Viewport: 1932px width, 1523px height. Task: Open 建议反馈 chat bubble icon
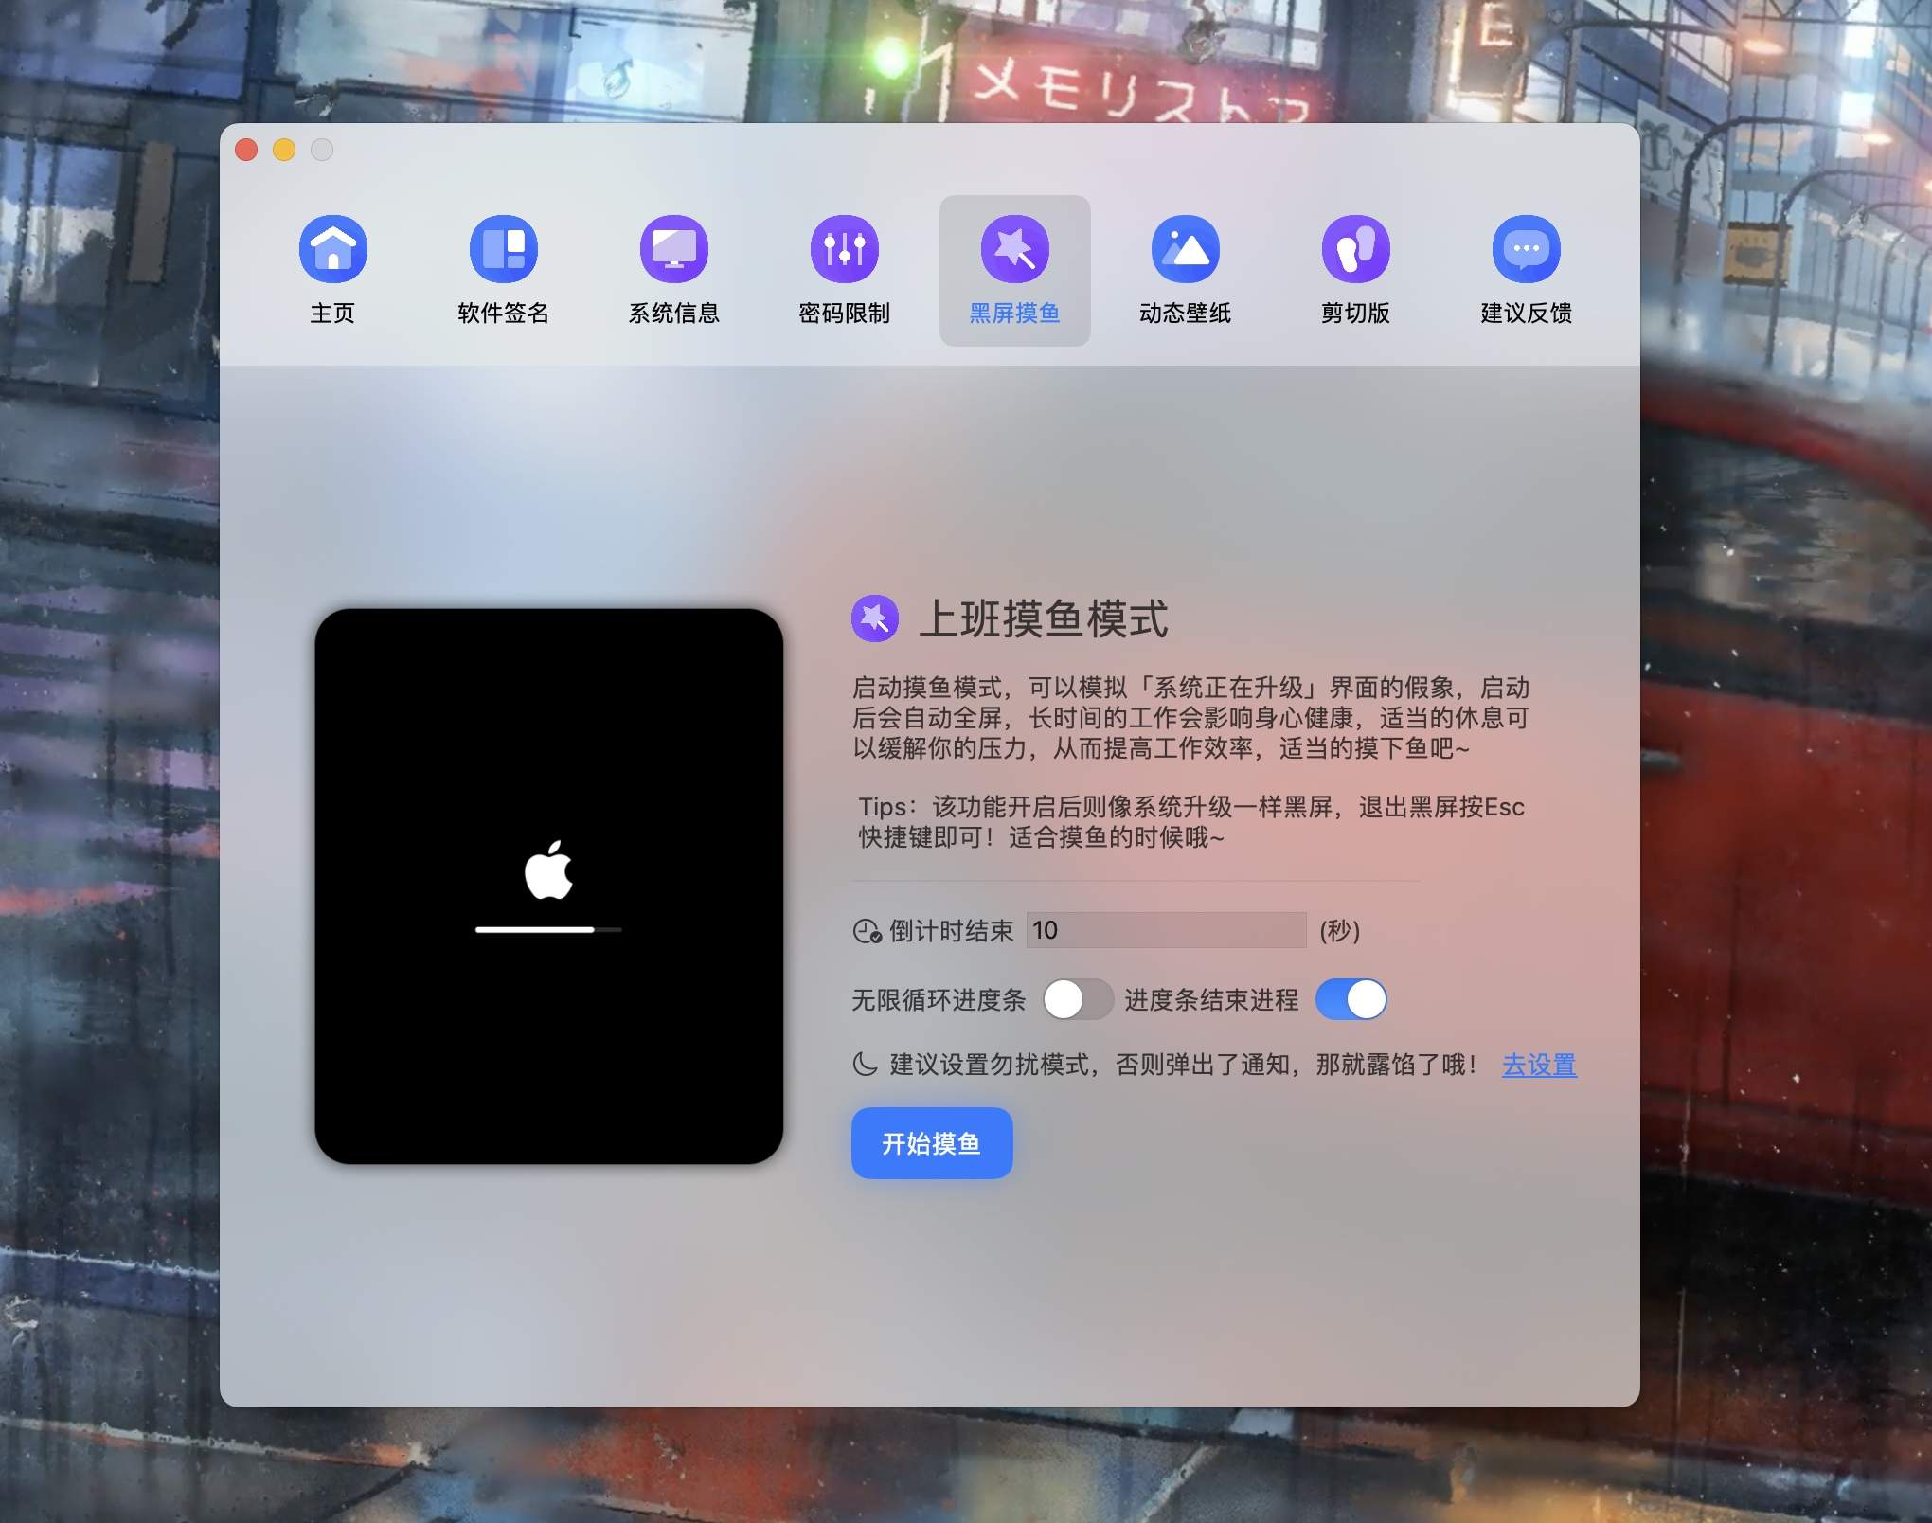(x=1525, y=248)
